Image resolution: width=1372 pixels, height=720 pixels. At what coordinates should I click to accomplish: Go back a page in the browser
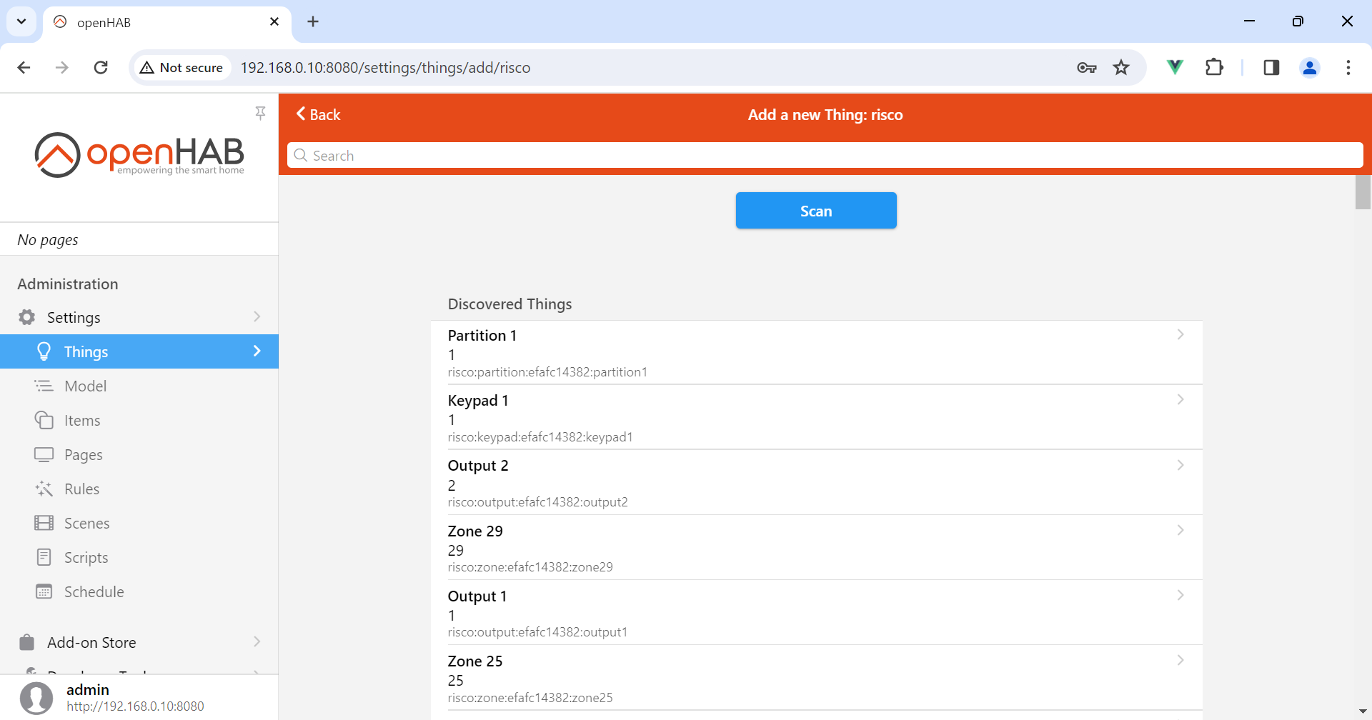click(24, 67)
